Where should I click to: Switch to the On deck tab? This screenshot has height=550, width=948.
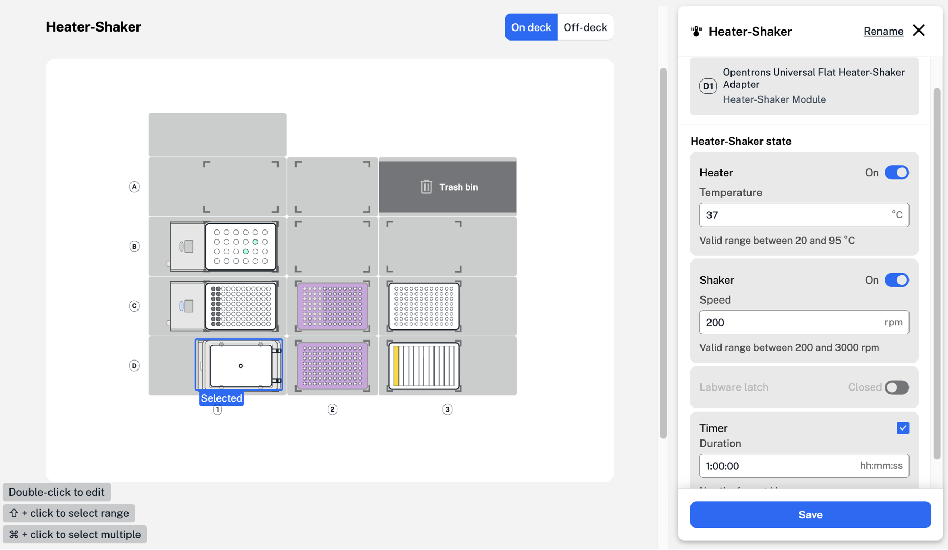click(x=531, y=27)
